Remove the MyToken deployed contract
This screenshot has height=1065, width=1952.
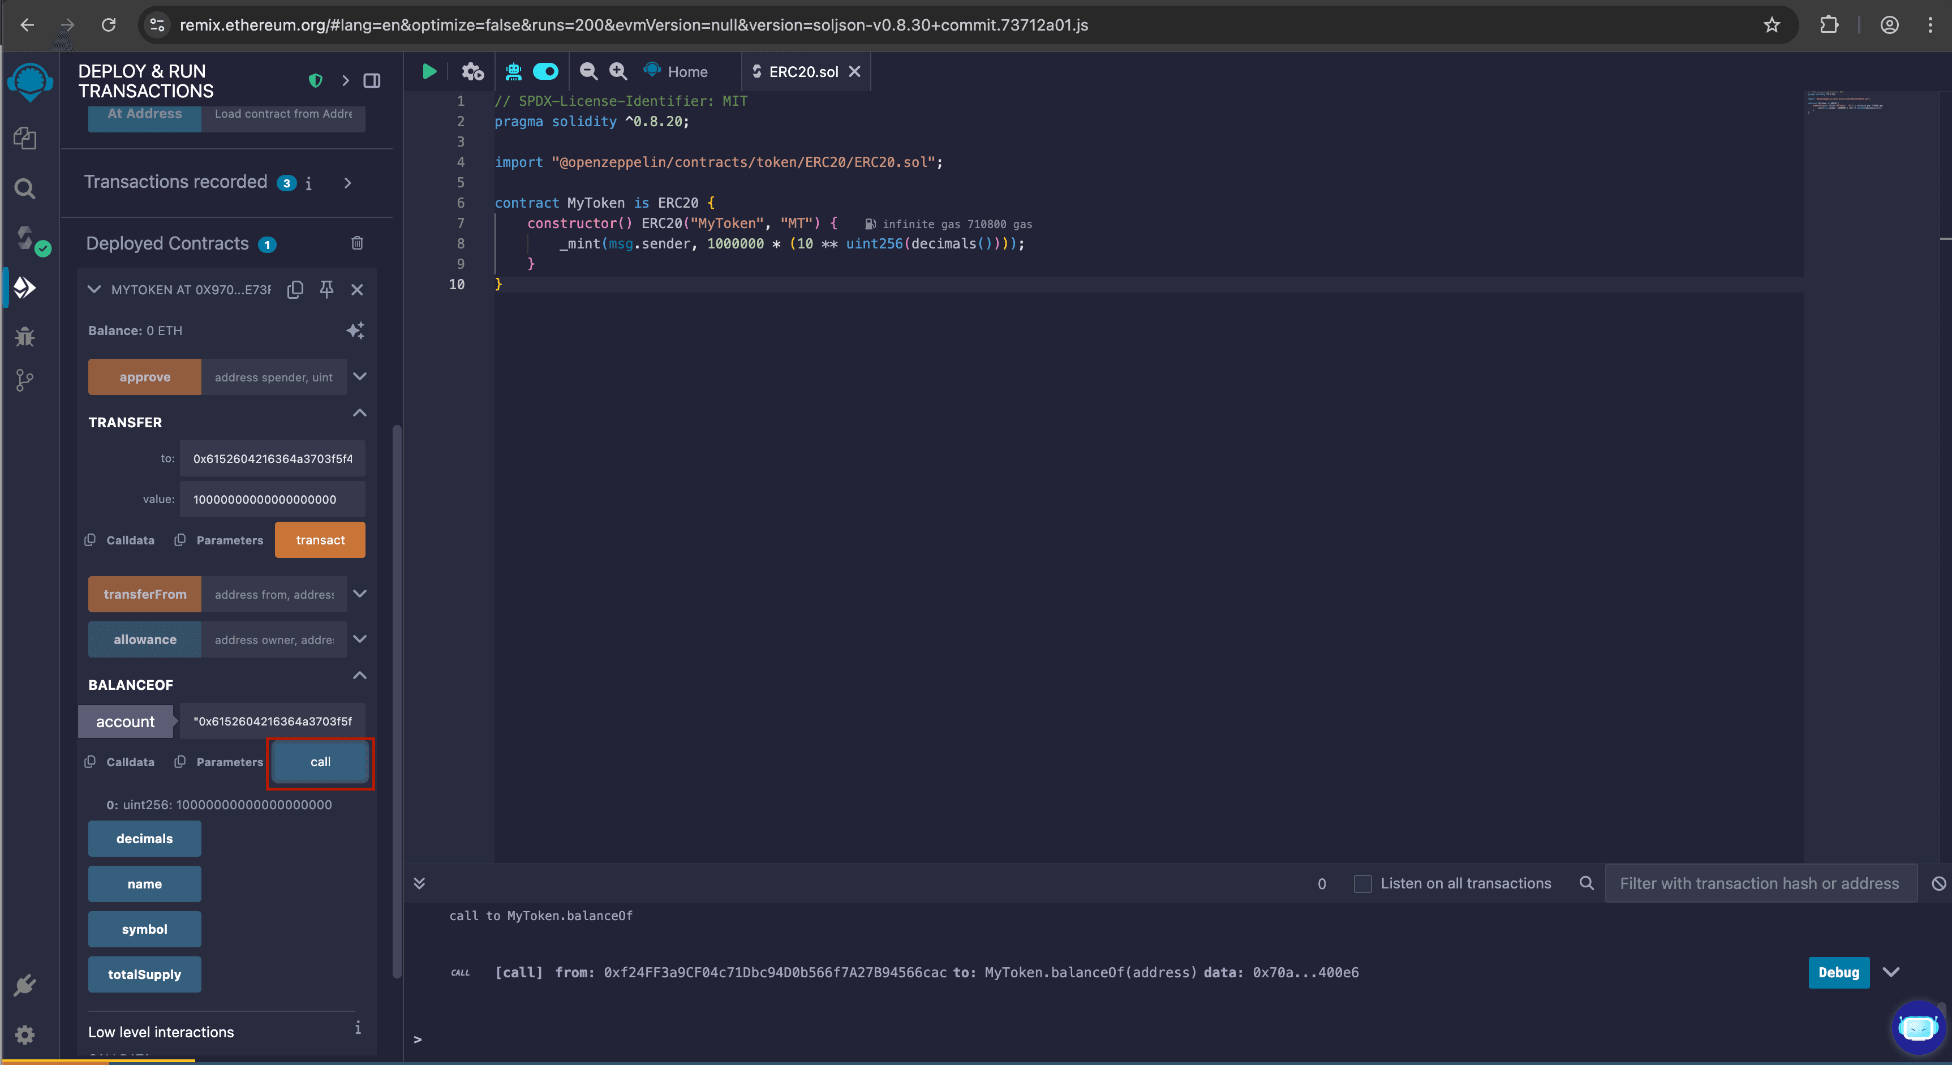357,290
